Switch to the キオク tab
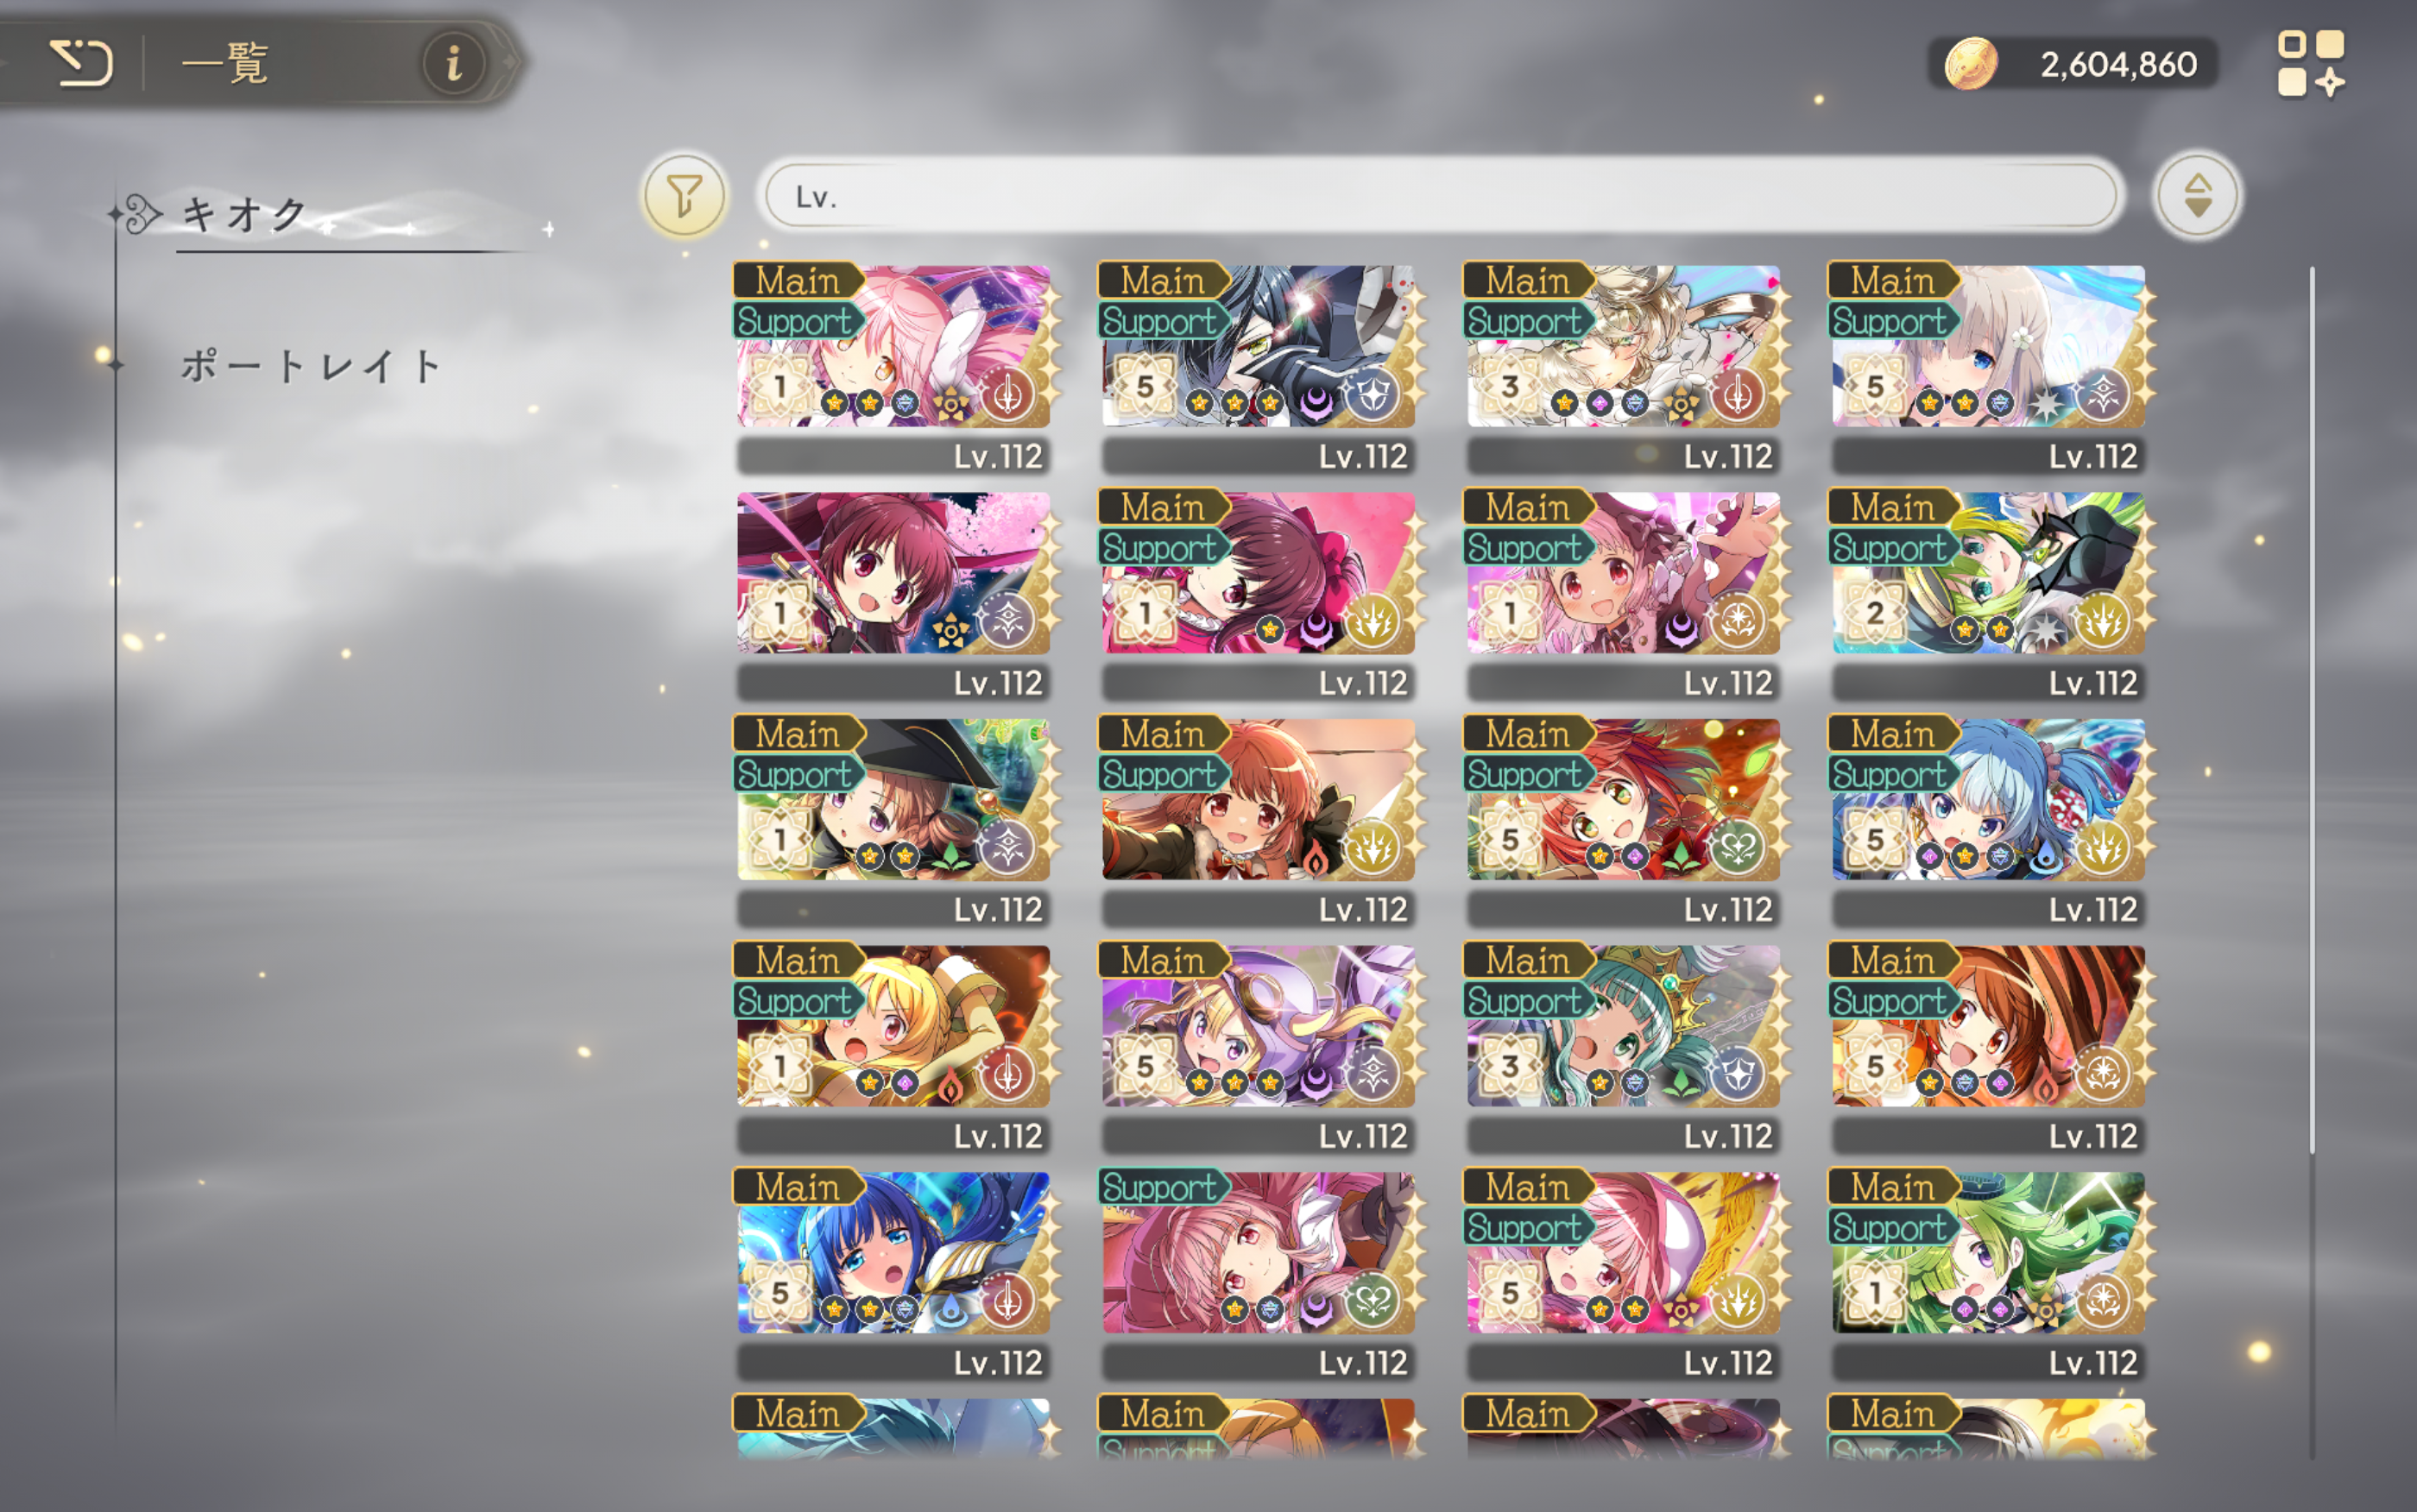 (245, 214)
